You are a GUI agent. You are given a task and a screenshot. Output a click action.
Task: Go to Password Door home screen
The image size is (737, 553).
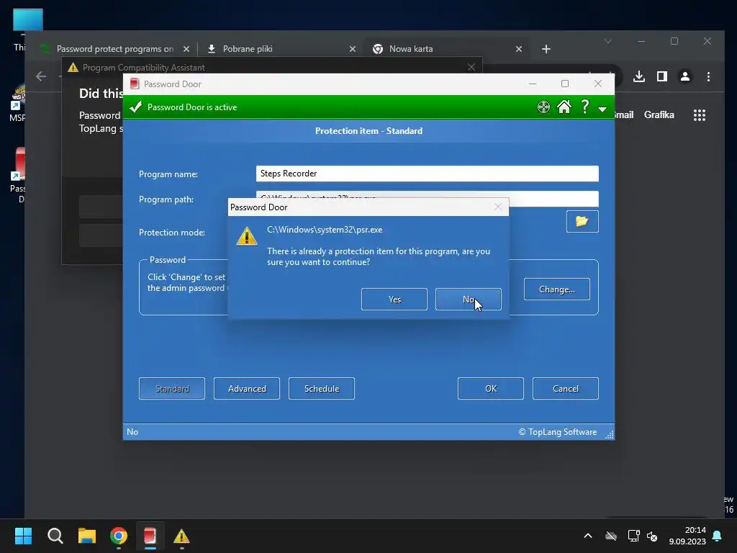[x=564, y=107]
